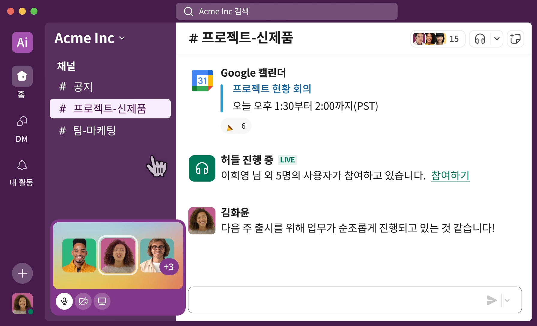Screen dimensions: 537x326
Task: Open the 프로젝트 현황 회의 event link
Action: [x=272, y=89]
